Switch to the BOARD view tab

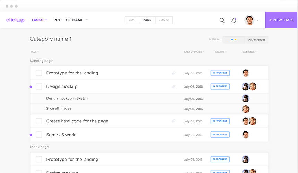(164, 20)
